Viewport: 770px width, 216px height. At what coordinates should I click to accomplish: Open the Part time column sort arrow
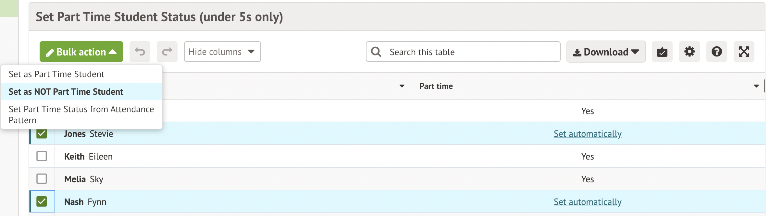(x=756, y=86)
